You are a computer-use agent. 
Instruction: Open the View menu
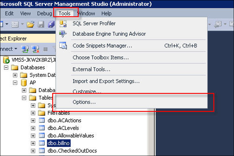25,13
